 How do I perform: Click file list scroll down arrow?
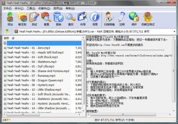(x=83, y=111)
